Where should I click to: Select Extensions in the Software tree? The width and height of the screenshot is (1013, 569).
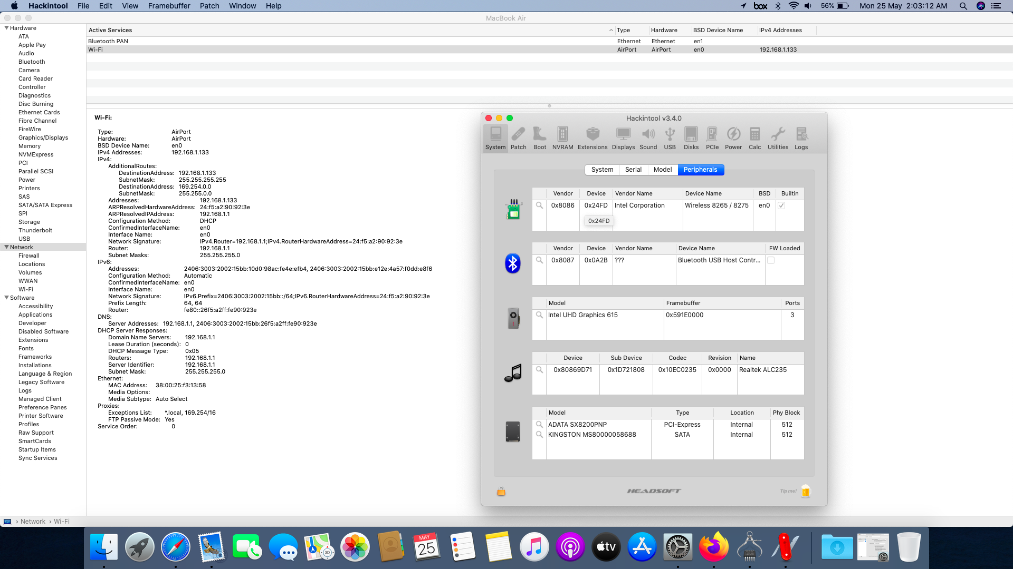click(33, 340)
